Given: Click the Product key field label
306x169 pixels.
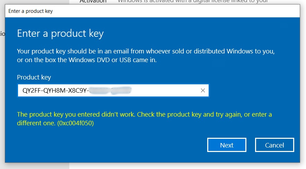Looking at the screenshot, I should click(34, 77).
